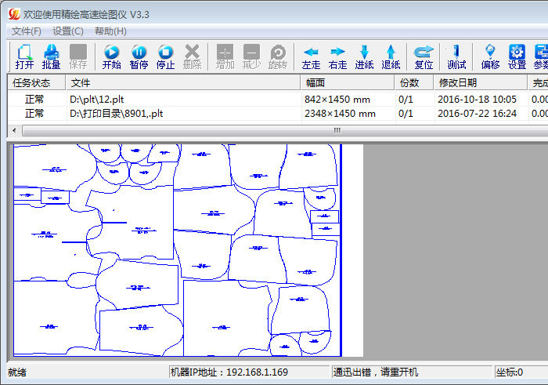
Task: Run the 测试 test icon
Action: (x=456, y=56)
